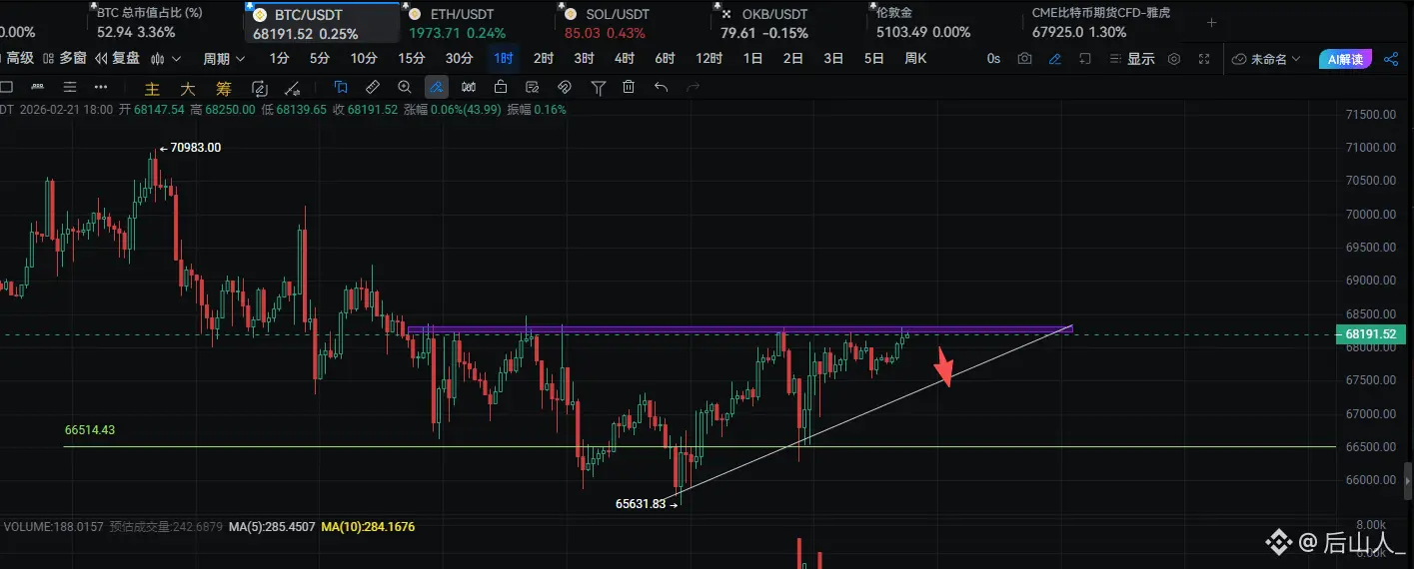Screen dimensions: 1414x569
Task: Click the 大 indicator button
Action: [187, 88]
